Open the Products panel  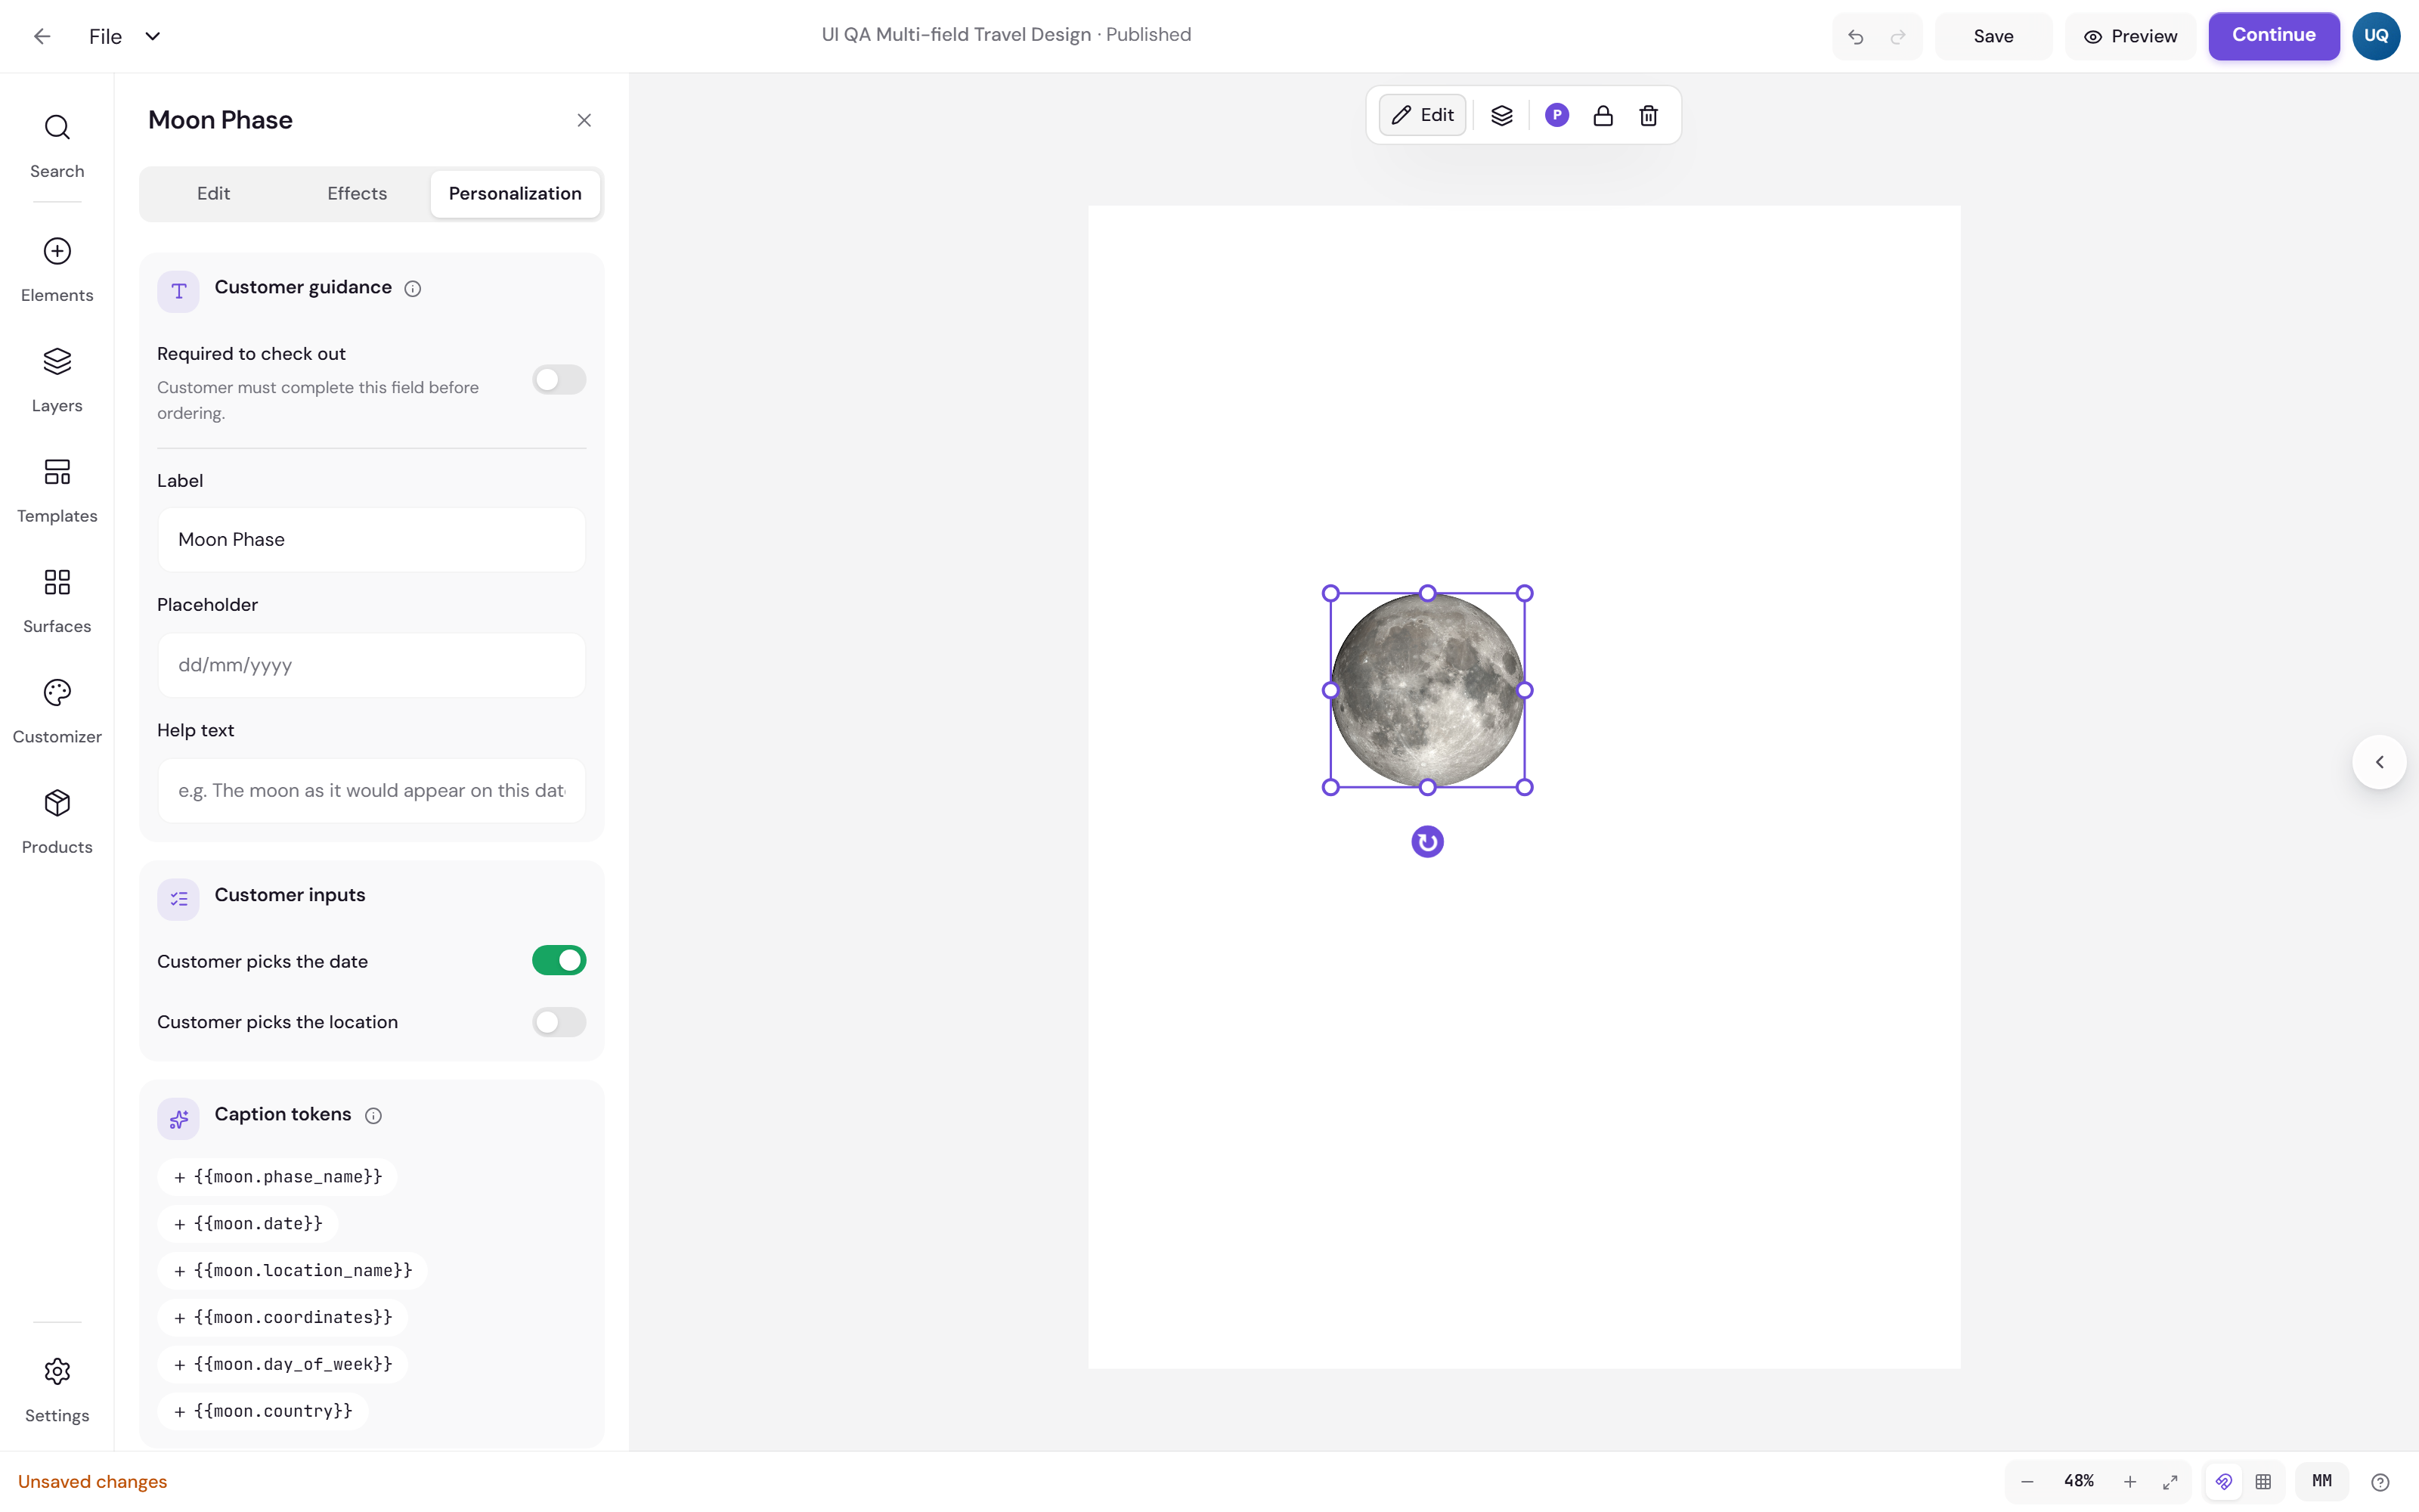tap(57, 821)
